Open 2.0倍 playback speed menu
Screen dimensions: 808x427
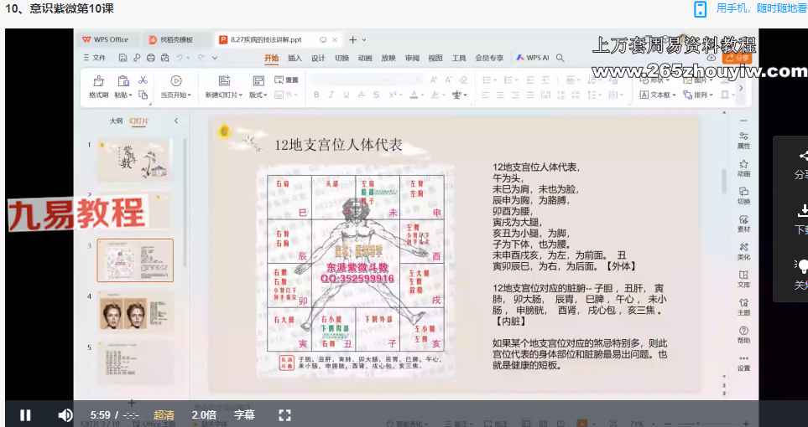[x=204, y=414]
